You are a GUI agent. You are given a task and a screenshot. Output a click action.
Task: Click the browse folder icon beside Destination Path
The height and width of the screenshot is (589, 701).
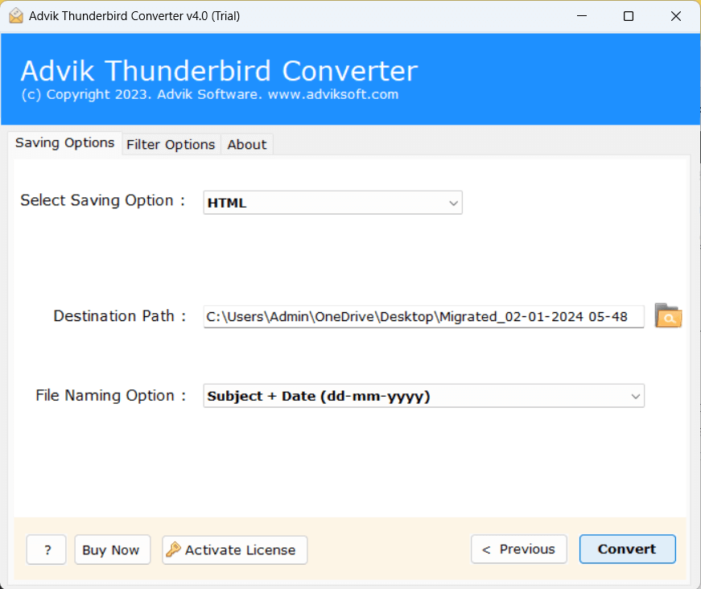pos(668,316)
